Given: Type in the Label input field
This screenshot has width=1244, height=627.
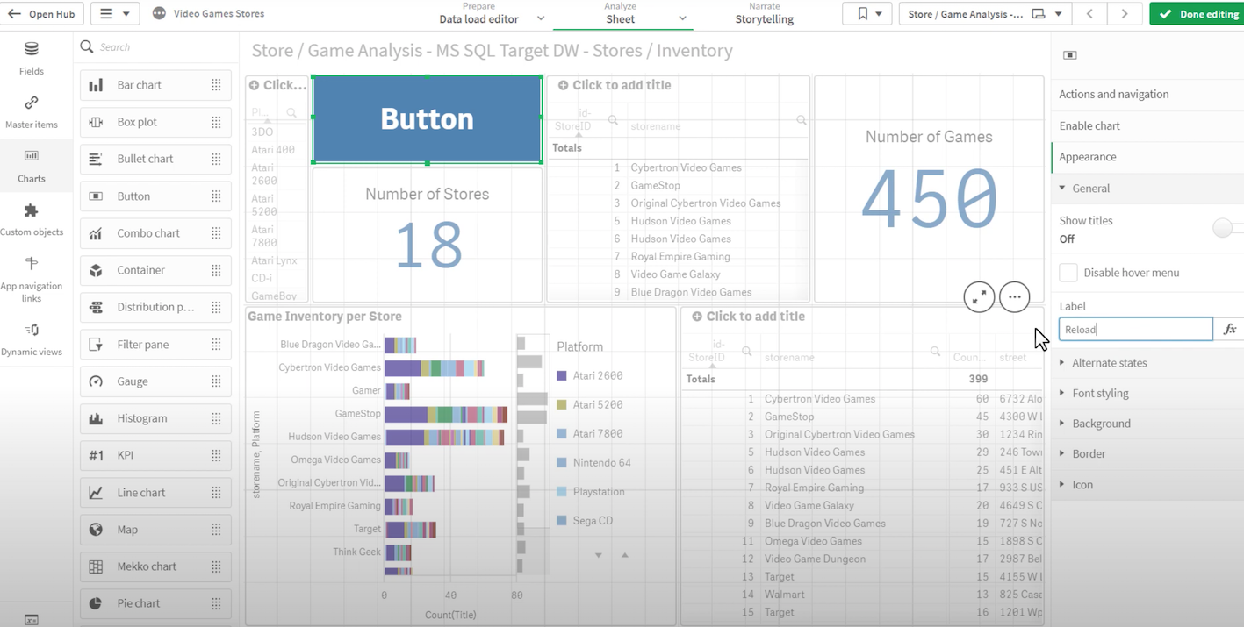Looking at the screenshot, I should tap(1135, 329).
